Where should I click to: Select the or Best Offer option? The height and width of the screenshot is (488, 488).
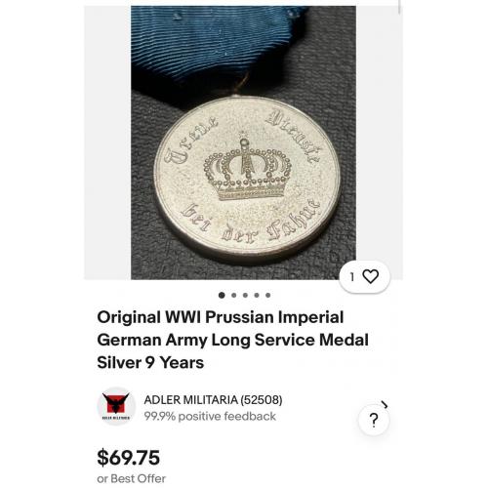(x=131, y=478)
